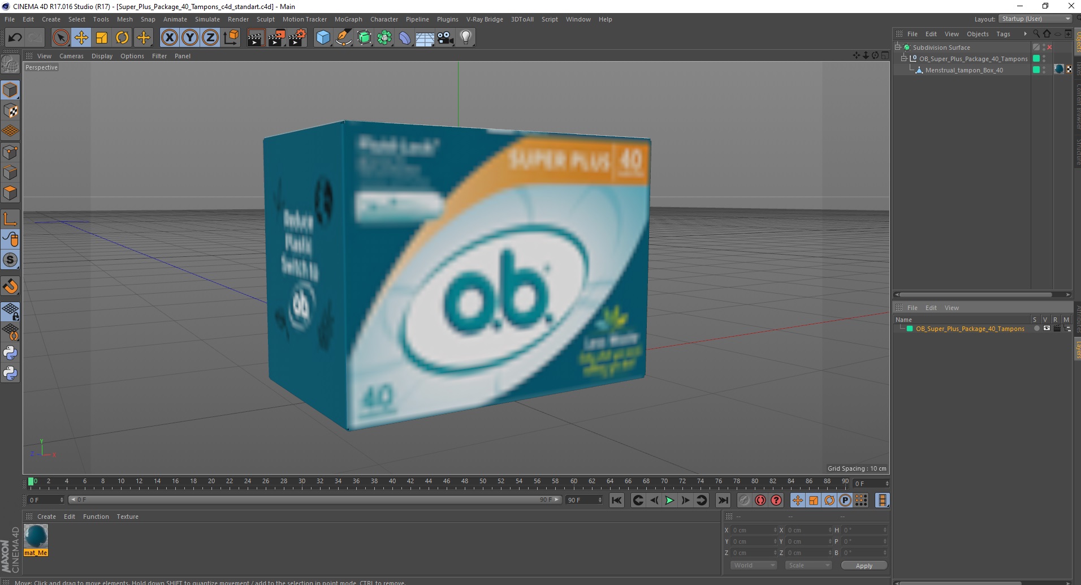Add a Light object
This screenshot has height=585, width=1081.
tap(466, 38)
